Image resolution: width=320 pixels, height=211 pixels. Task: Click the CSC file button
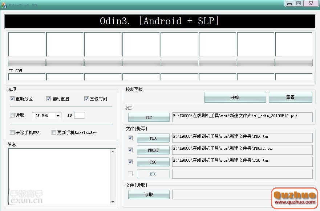[153, 162]
